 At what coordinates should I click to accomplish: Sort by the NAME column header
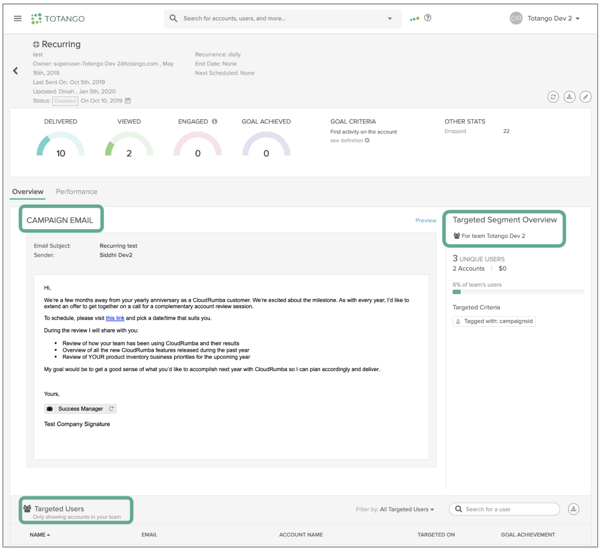click(40, 534)
